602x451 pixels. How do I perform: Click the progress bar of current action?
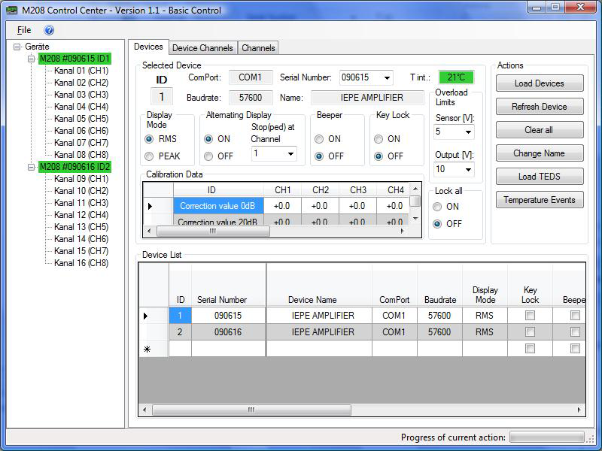547,437
